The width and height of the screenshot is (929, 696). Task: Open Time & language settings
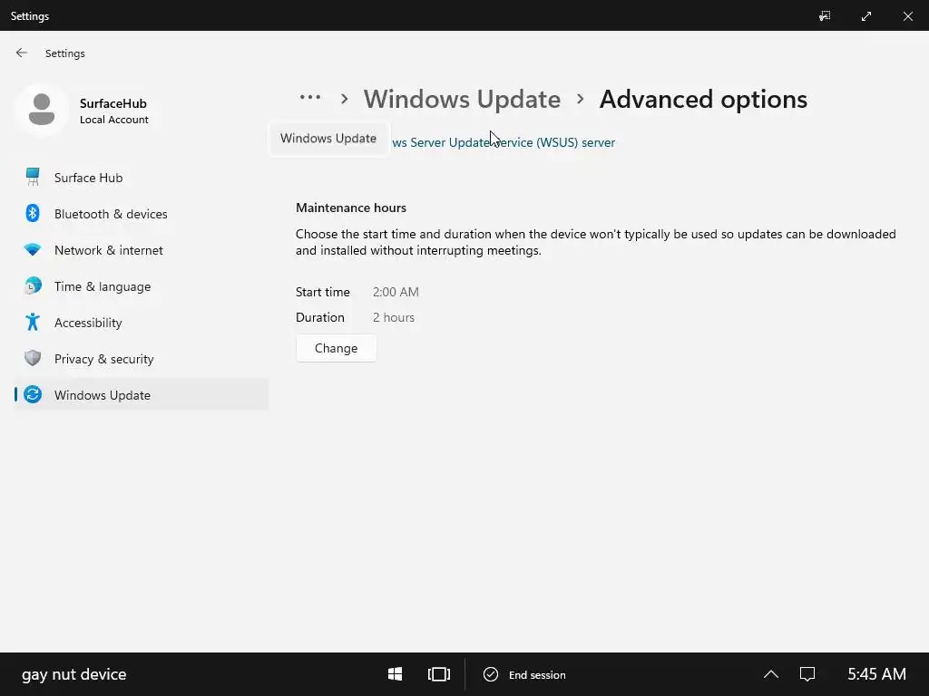click(x=141, y=286)
